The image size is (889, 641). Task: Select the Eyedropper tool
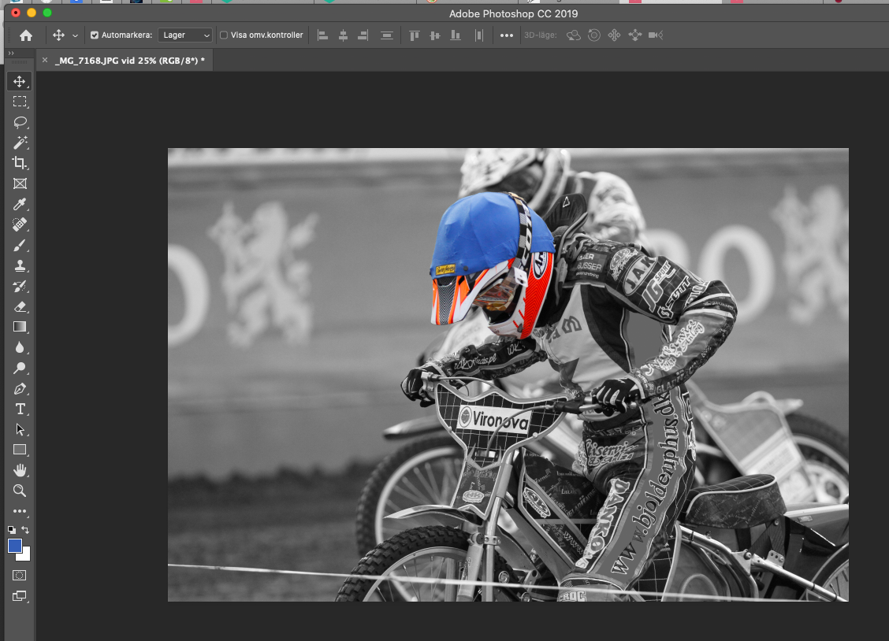[20, 204]
